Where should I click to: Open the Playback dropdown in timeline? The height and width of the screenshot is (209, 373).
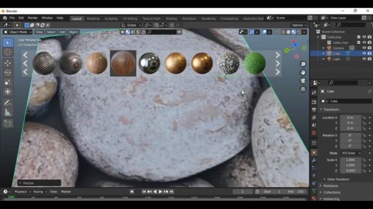click(x=22, y=192)
